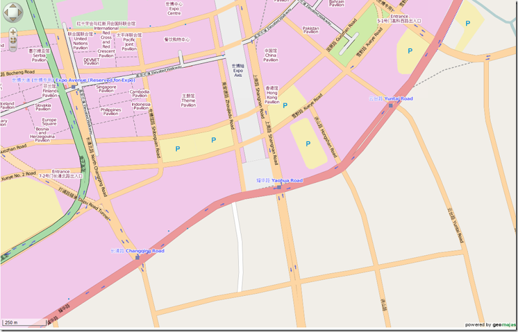The height and width of the screenshot is (332, 518).
Task: Zoom out with the minus button
Action: [13, 48]
